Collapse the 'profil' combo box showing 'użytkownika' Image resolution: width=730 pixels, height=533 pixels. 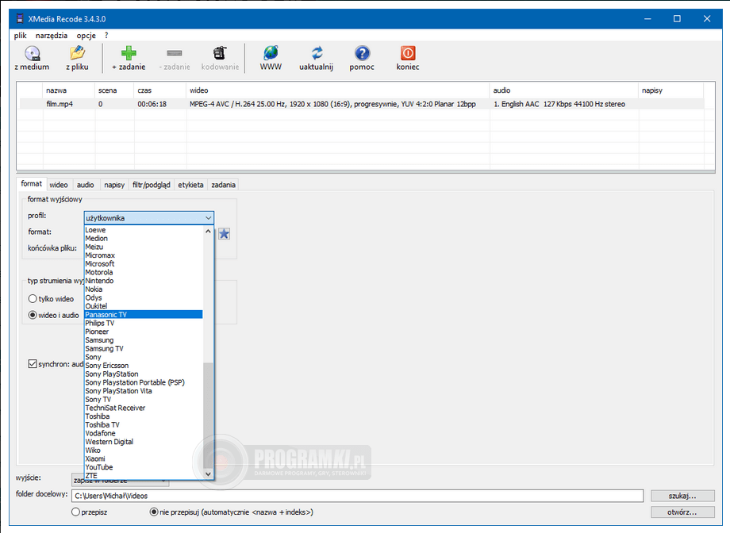tap(149, 218)
